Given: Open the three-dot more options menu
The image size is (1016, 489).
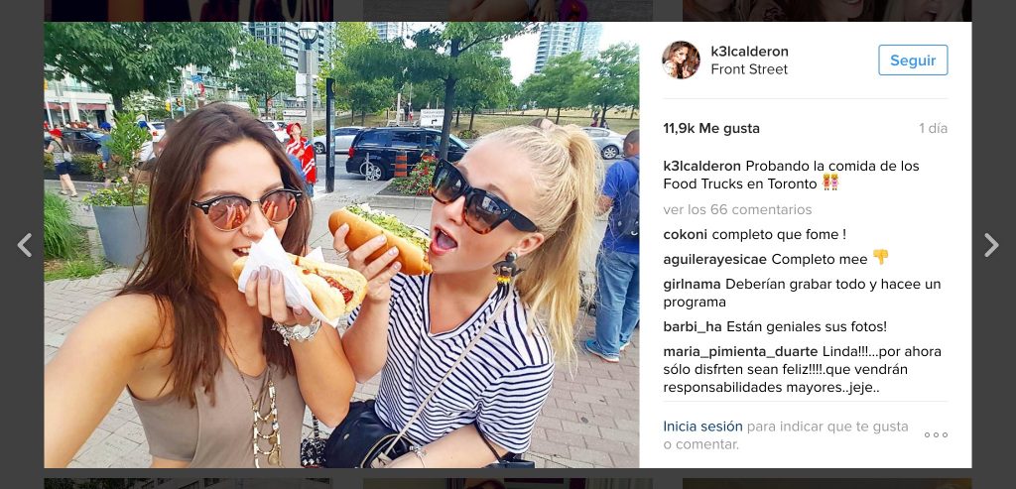Looking at the screenshot, I should pyautogui.click(x=936, y=434).
